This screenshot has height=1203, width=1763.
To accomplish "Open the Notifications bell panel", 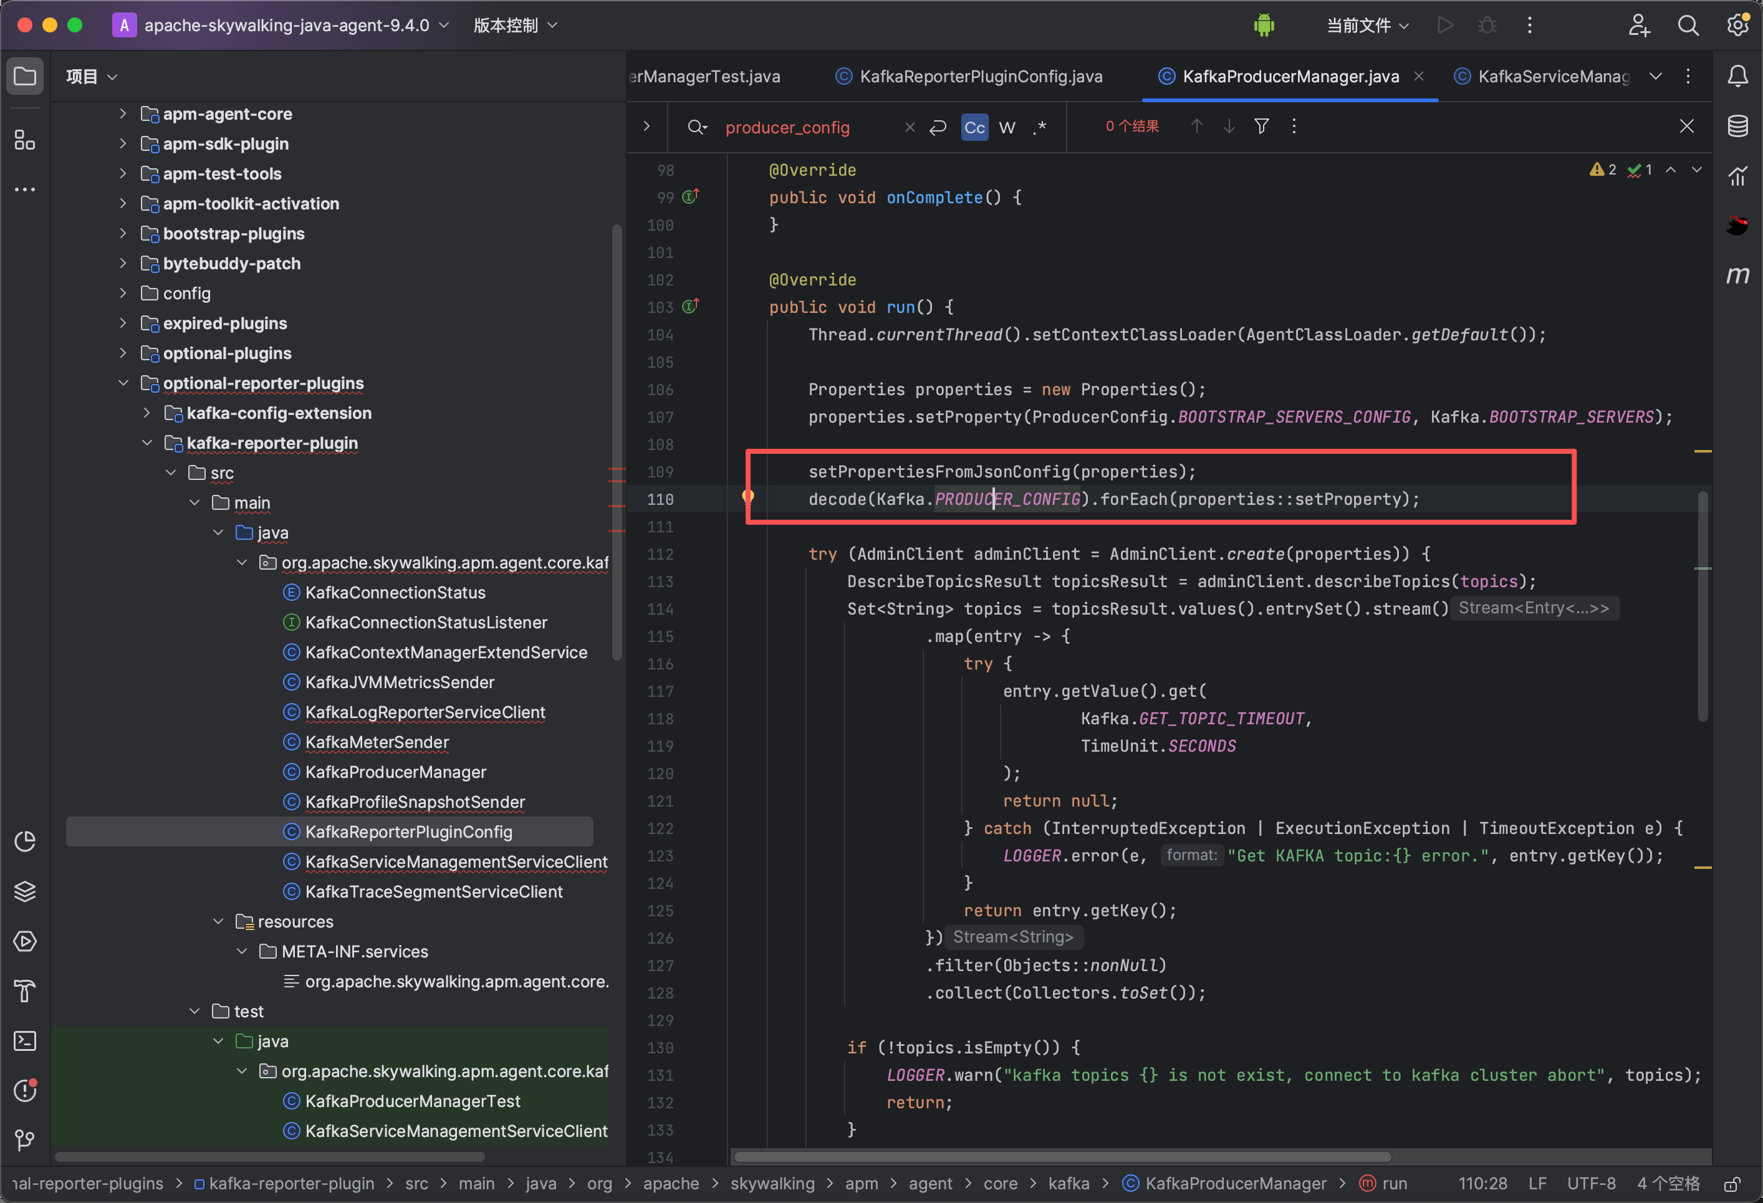I will coord(1737,76).
